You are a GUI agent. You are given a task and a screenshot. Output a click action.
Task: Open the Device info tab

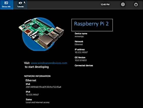point(7,5)
